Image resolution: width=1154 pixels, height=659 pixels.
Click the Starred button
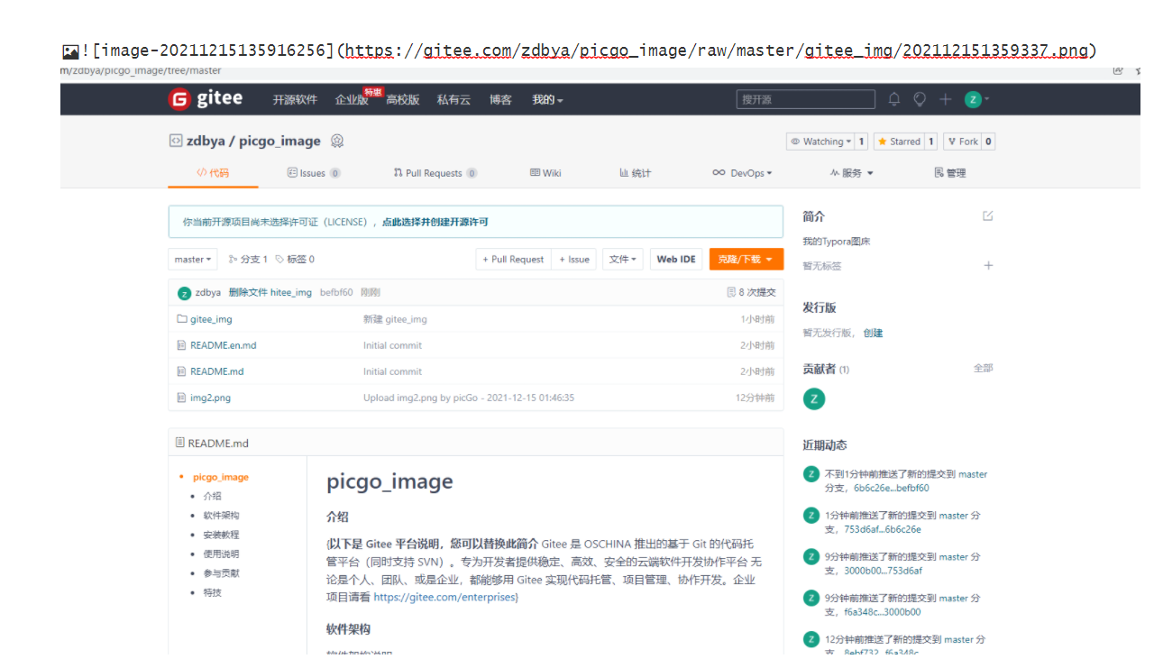coord(898,142)
